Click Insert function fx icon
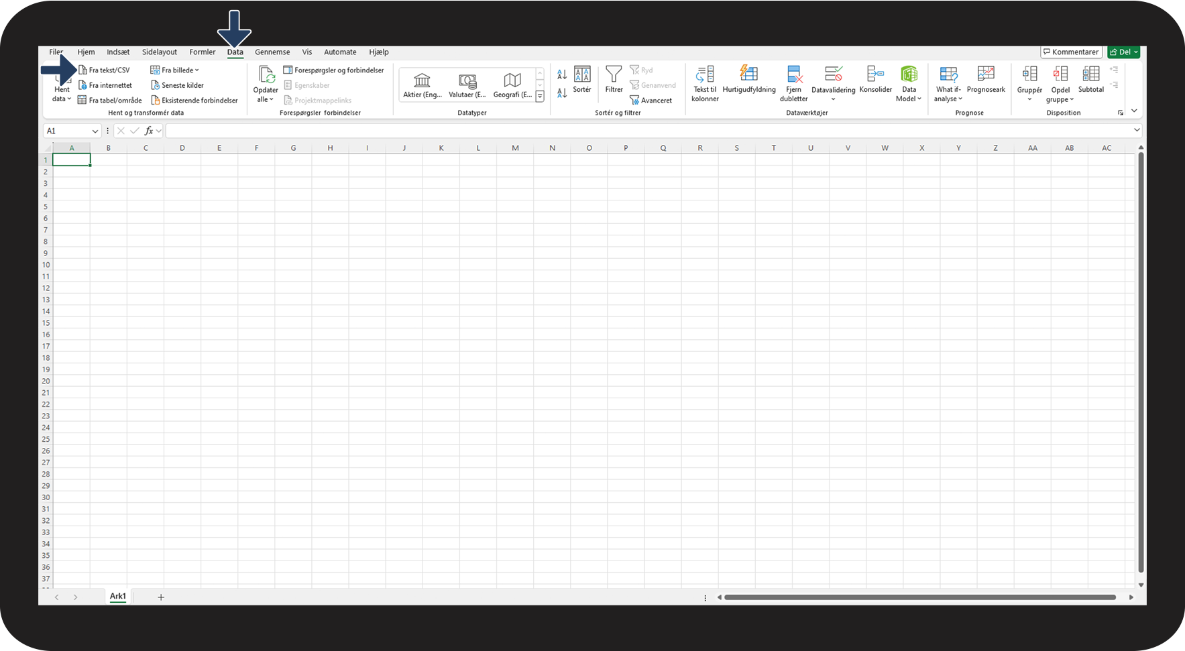The width and height of the screenshot is (1185, 651). tap(149, 131)
